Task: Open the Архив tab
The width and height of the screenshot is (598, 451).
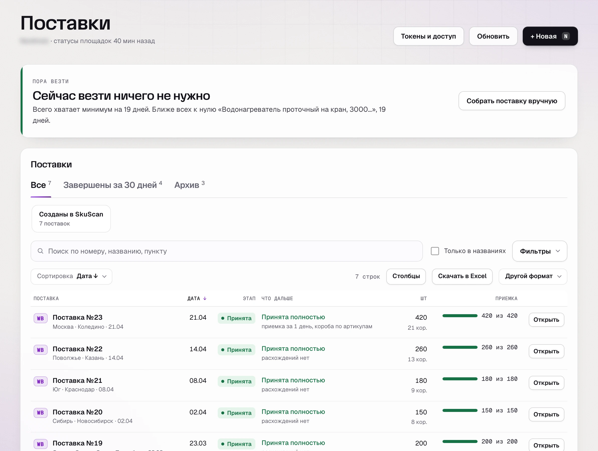Action: pos(190,185)
